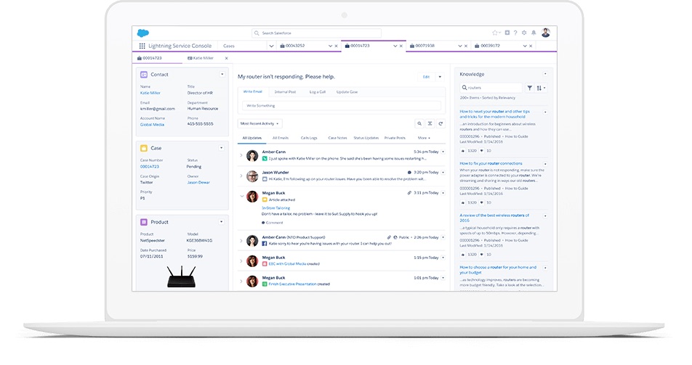Open the setup gear icon
The image size is (692, 365).
tap(524, 33)
